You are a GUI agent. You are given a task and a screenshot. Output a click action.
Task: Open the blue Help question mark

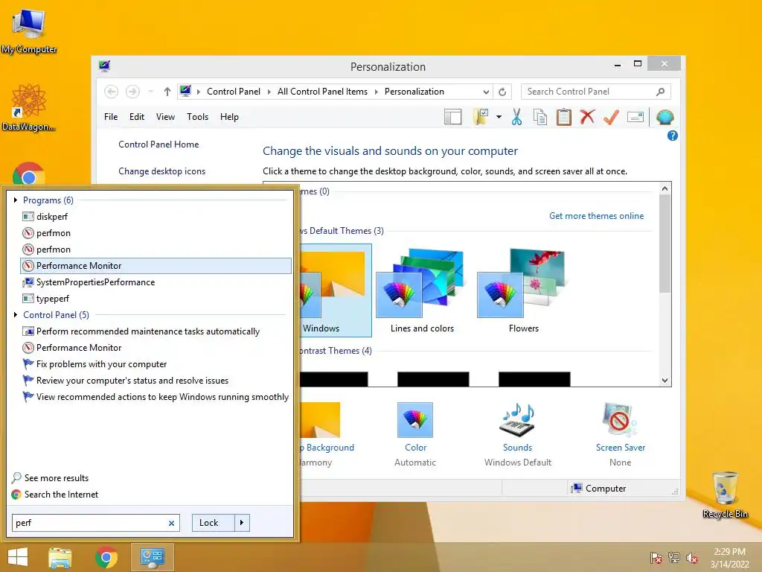(673, 136)
